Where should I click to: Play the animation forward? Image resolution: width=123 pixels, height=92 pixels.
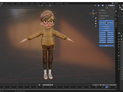49,85
